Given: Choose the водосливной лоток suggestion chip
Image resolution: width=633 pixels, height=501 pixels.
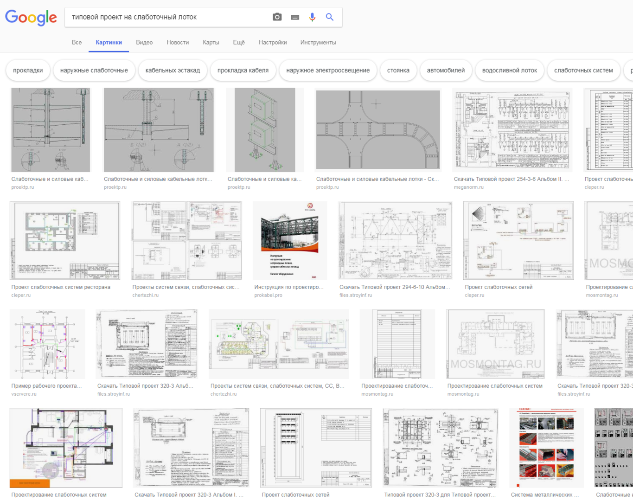Looking at the screenshot, I should point(509,71).
